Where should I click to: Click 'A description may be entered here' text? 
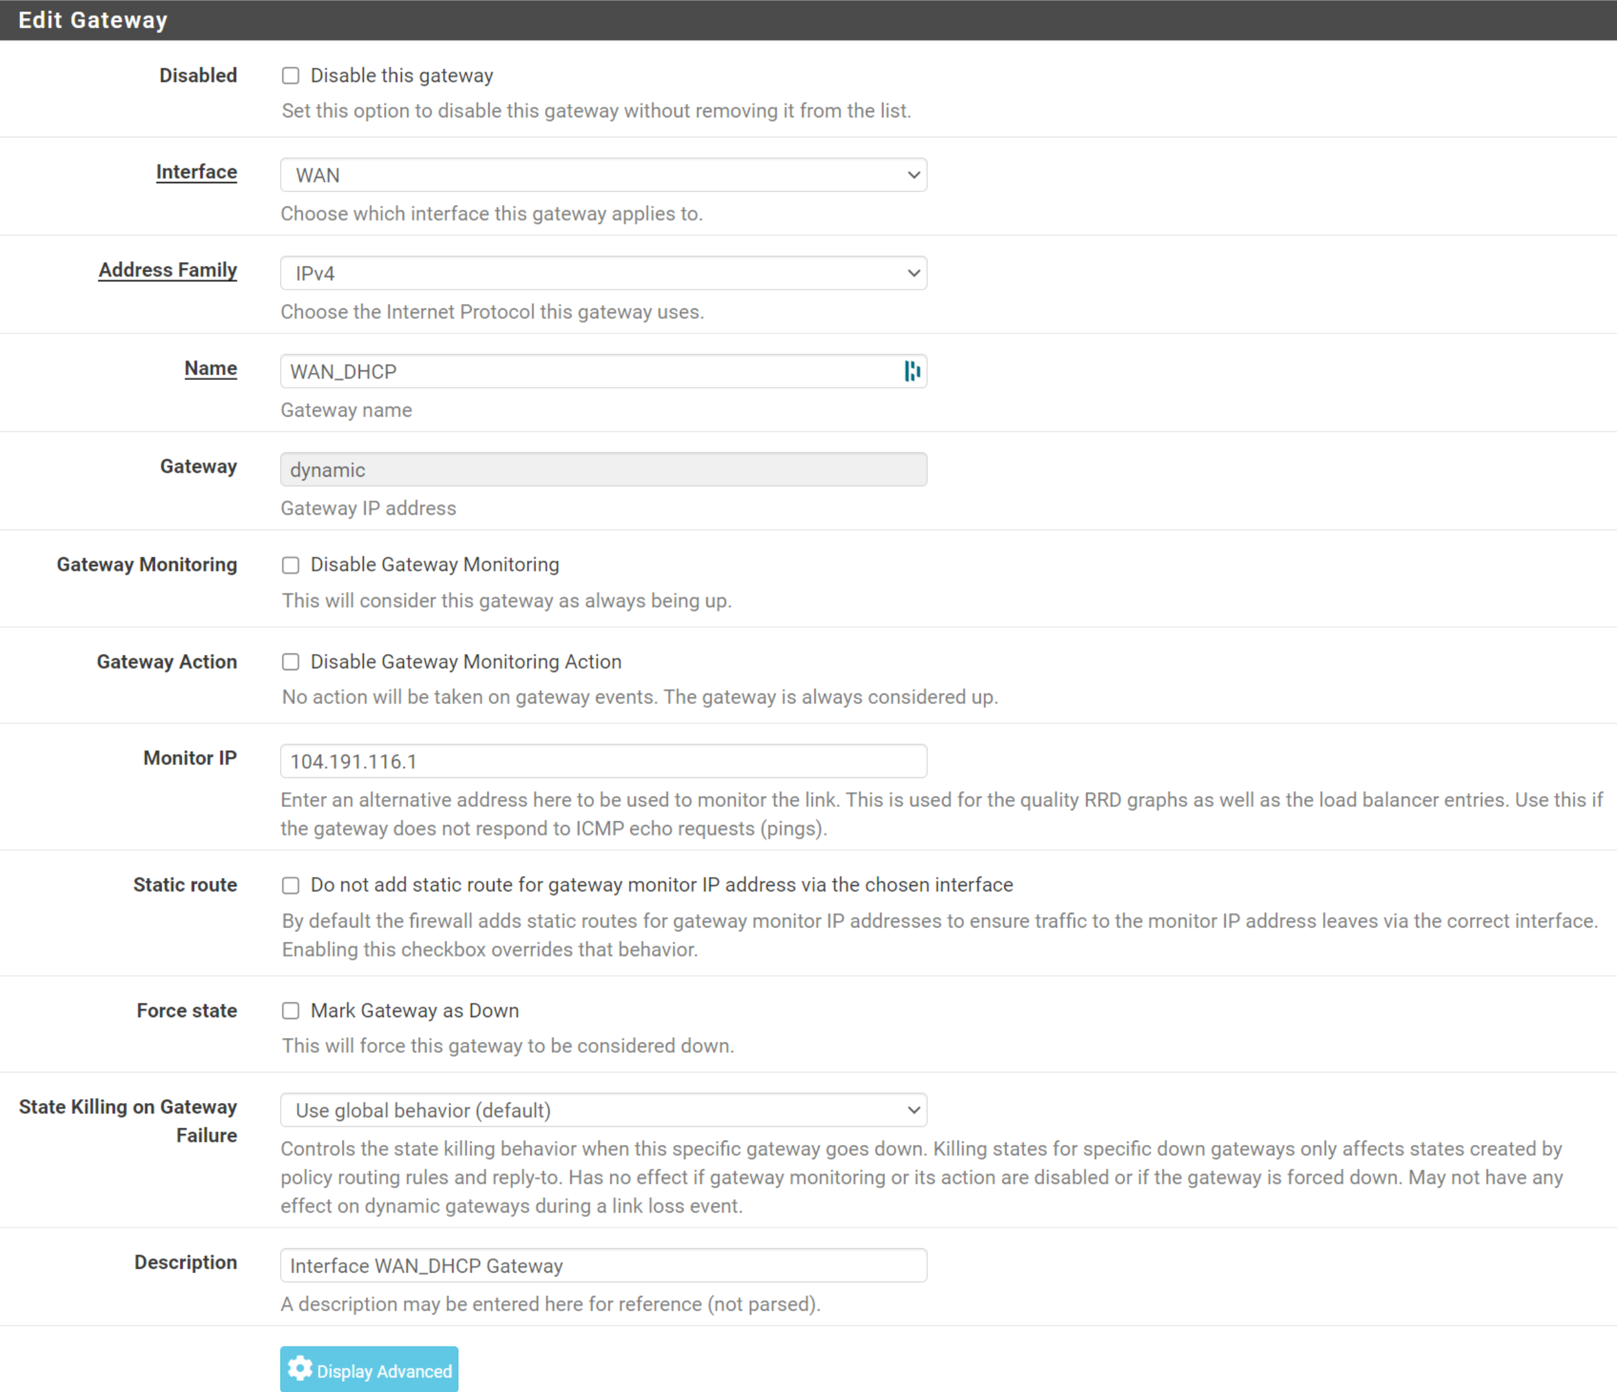(551, 1304)
